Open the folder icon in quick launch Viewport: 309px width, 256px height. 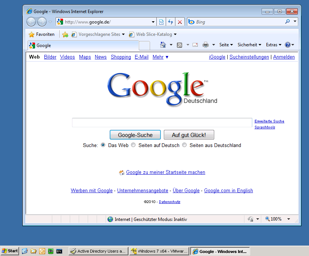(34, 251)
